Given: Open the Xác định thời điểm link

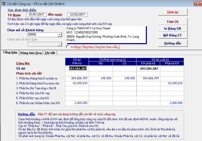Looking at the screenshot, I should point(22,10).
